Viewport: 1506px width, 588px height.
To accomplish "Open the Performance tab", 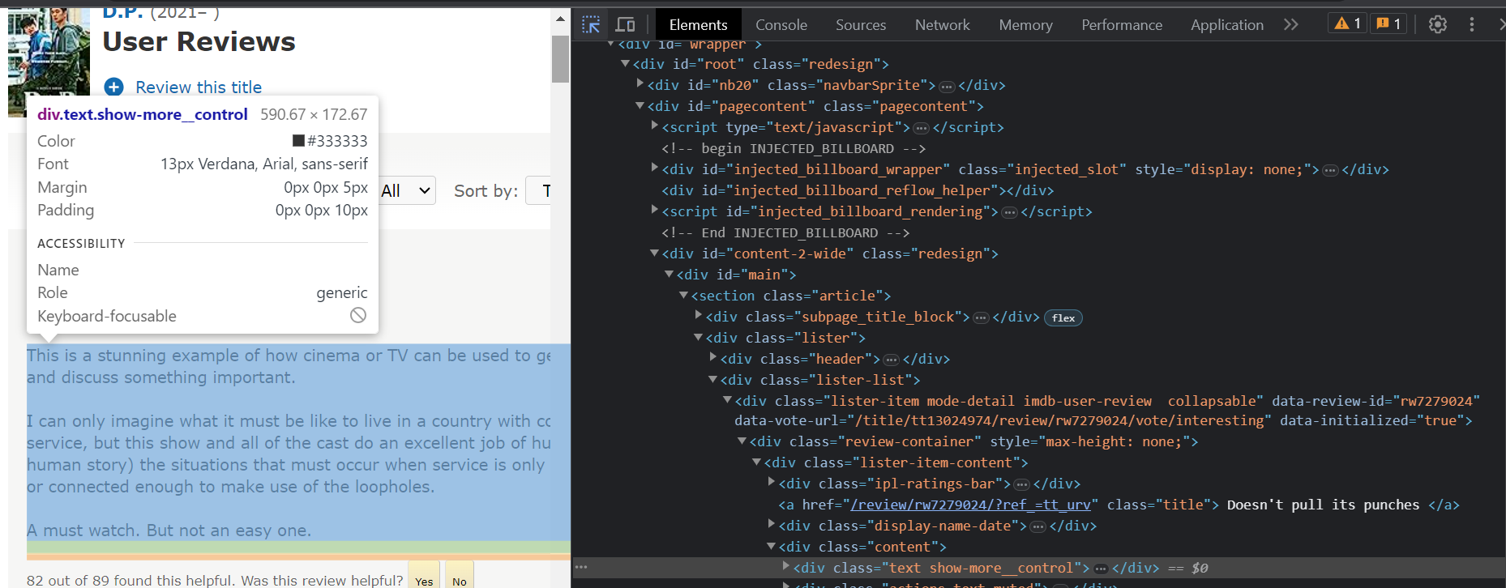I will click(1122, 25).
